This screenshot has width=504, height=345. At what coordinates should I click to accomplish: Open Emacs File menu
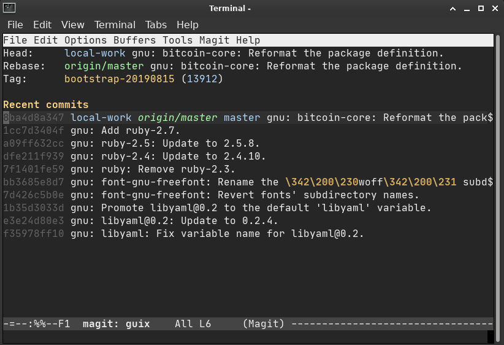tap(15, 41)
